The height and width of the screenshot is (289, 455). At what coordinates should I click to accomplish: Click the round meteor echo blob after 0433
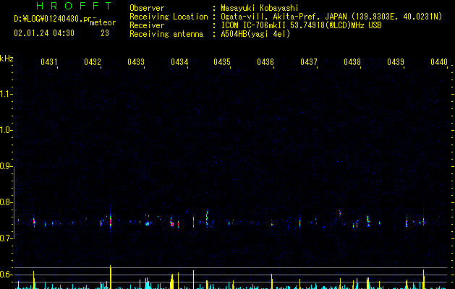(x=148, y=224)
